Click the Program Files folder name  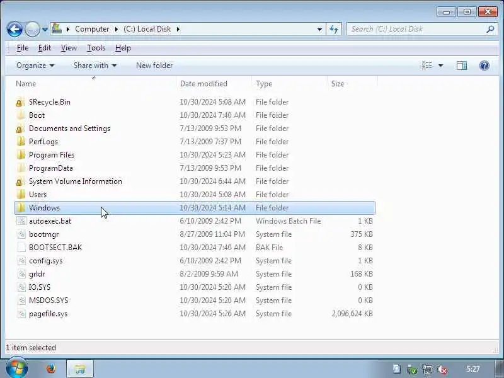pos(52,155)
